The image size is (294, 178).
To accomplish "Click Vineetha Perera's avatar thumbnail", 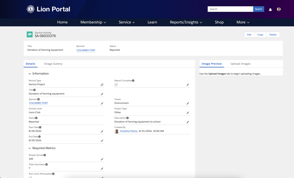I will coord(117,131).
